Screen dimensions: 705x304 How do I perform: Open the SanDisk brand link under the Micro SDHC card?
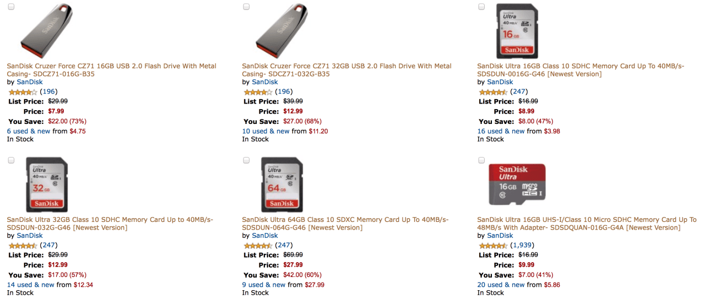pos(500,236)
